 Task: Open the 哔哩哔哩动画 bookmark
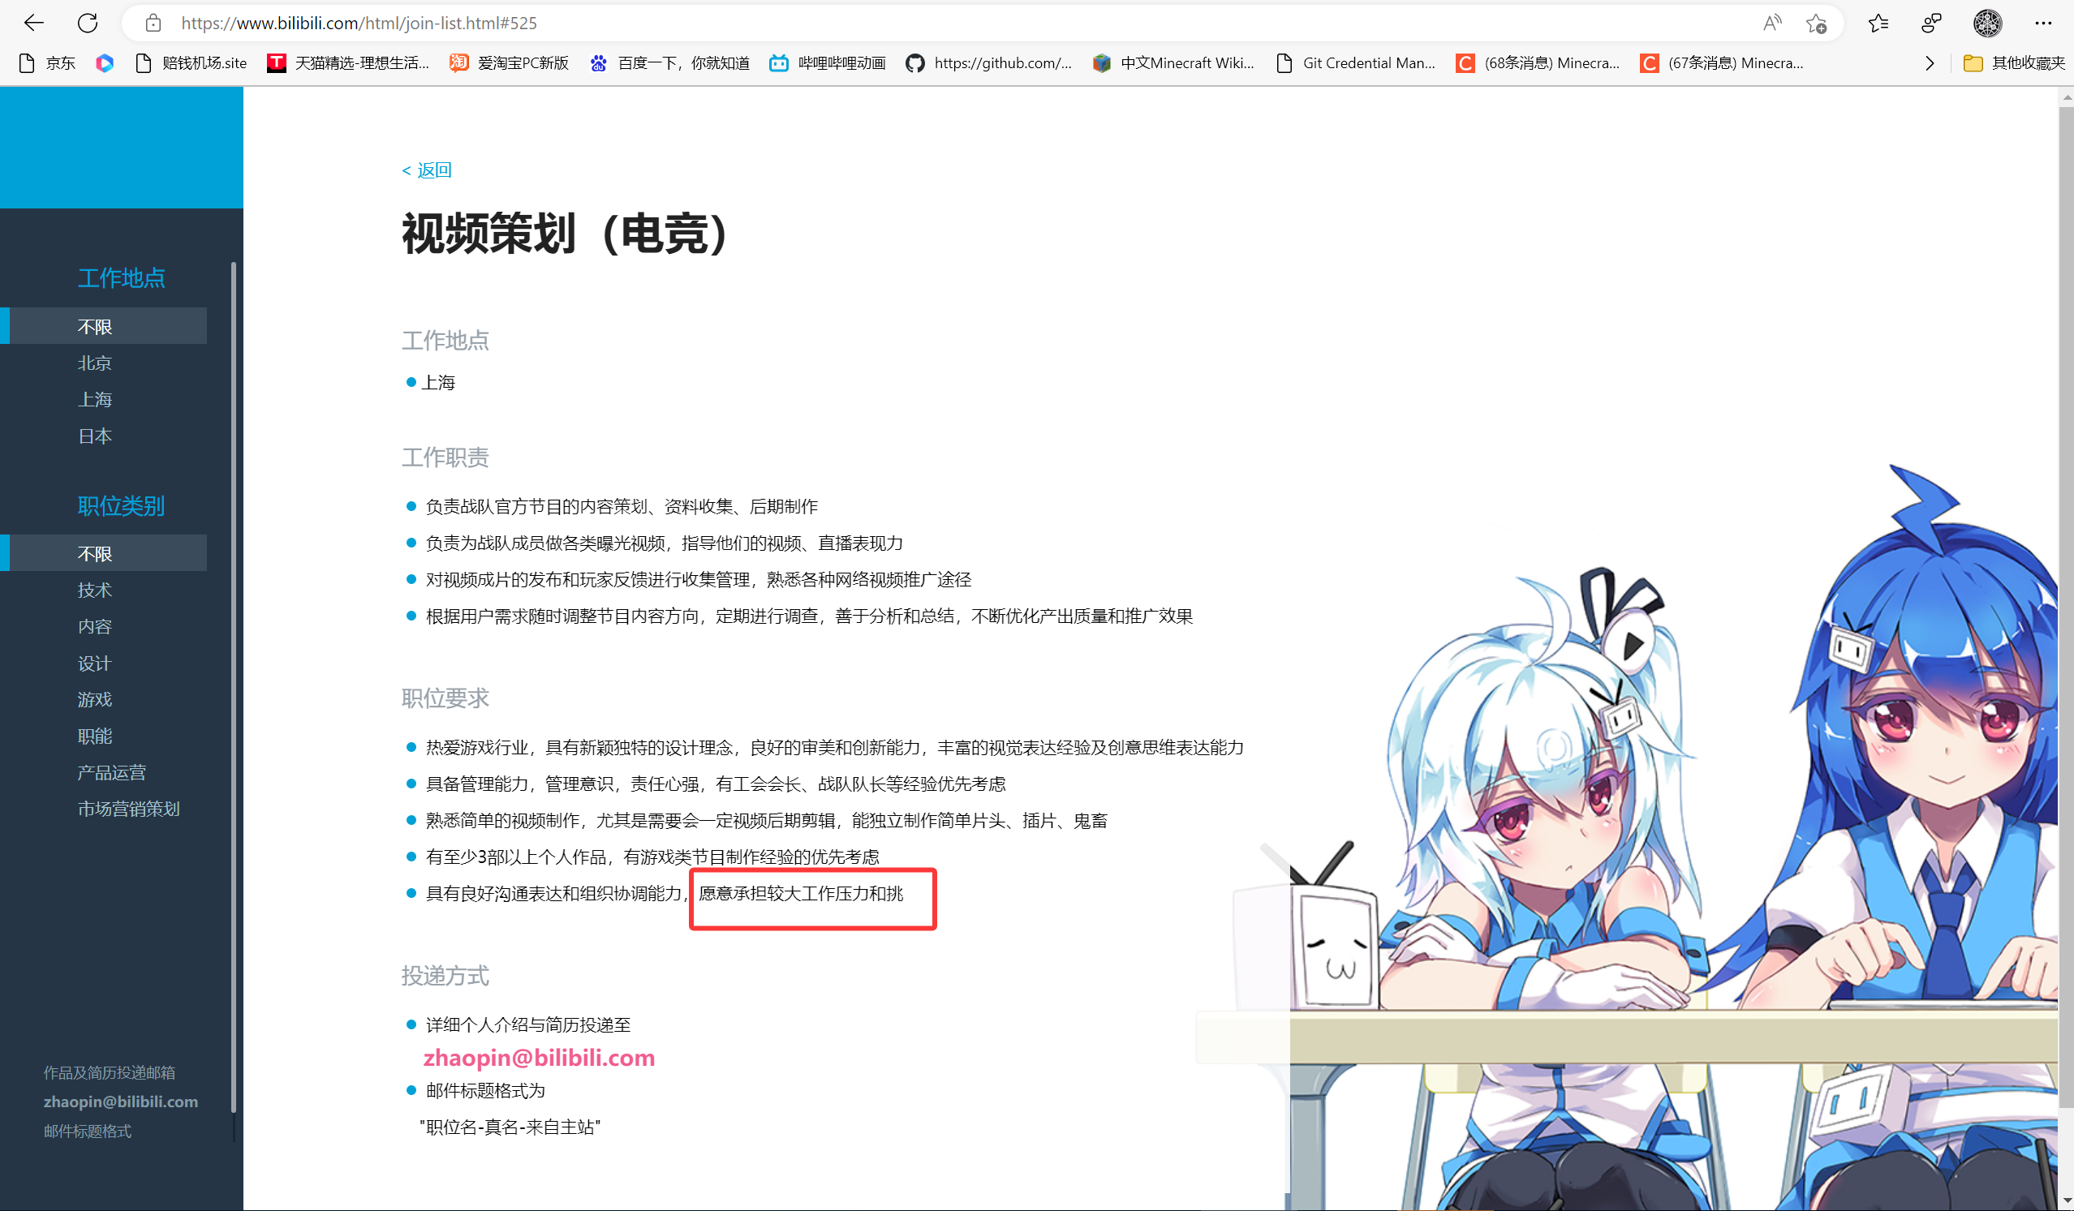[827, 62]
